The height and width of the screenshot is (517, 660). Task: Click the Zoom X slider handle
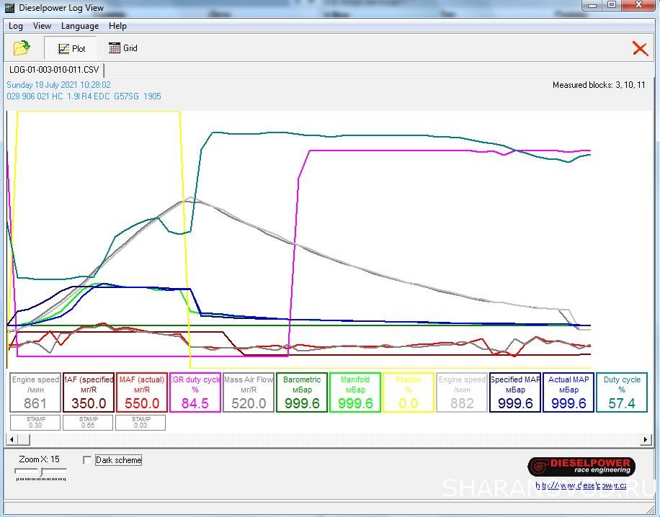click(x=41, y=472)
